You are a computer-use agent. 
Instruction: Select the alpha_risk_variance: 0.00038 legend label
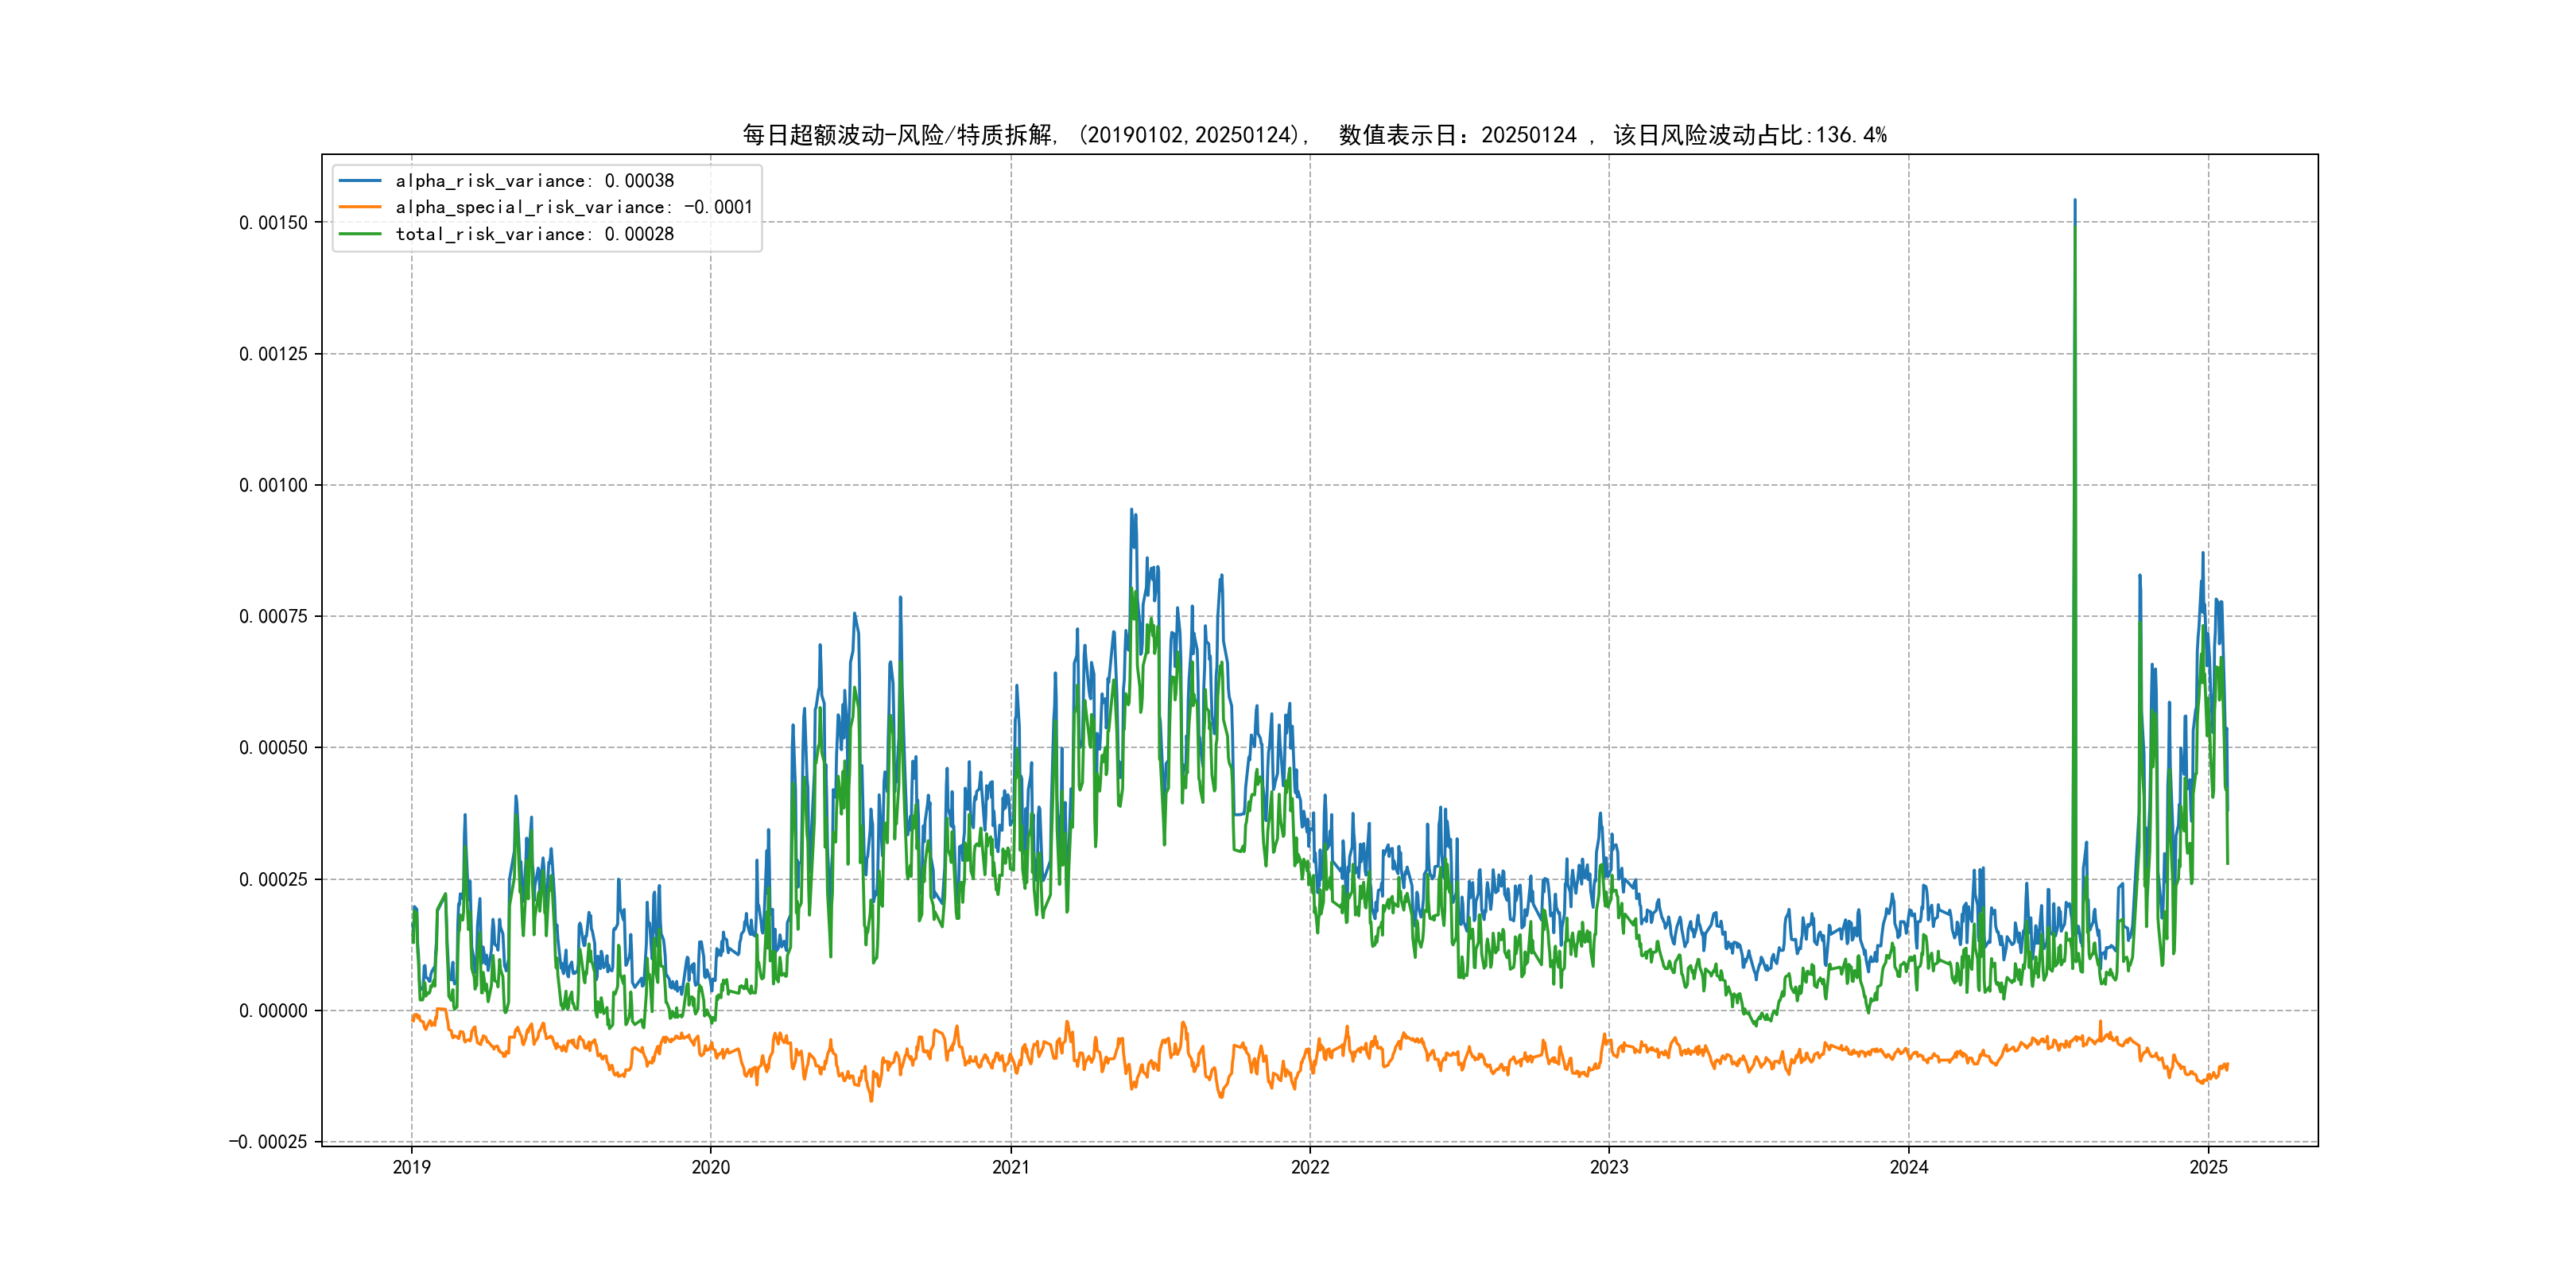534,181
